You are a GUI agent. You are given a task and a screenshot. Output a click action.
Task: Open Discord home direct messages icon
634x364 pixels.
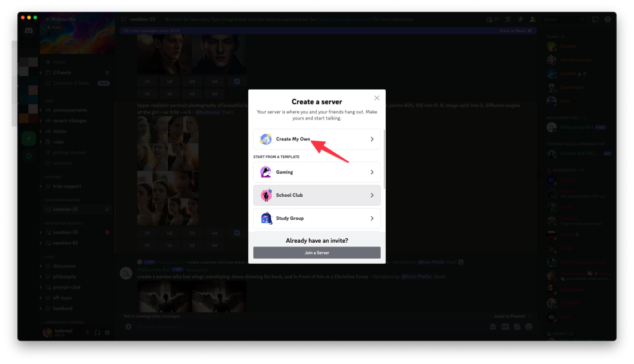(28, 31)
